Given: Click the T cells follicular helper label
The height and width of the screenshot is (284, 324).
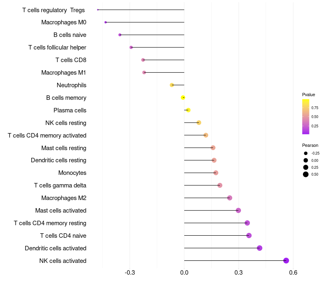Looking at the screenshot, I should coord(57,47).
